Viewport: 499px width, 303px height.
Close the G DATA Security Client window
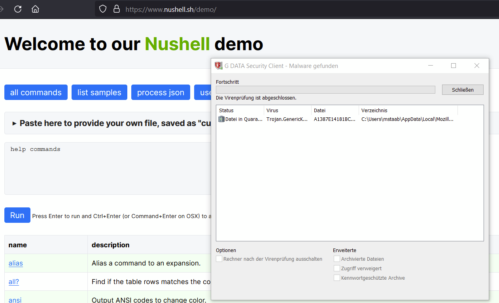point(477,66)
